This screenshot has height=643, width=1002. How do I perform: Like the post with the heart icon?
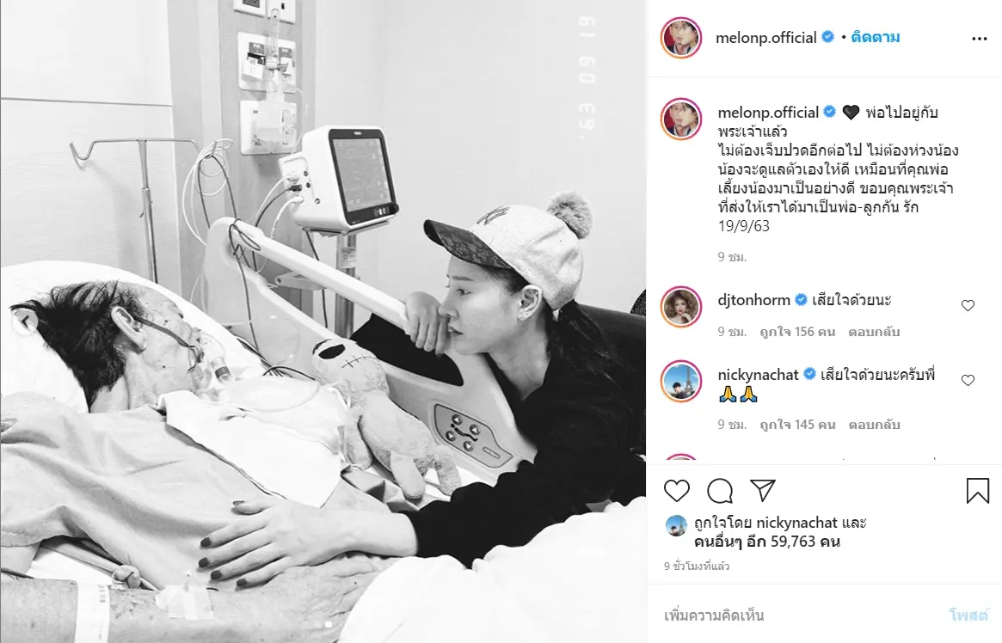point(677,490)
